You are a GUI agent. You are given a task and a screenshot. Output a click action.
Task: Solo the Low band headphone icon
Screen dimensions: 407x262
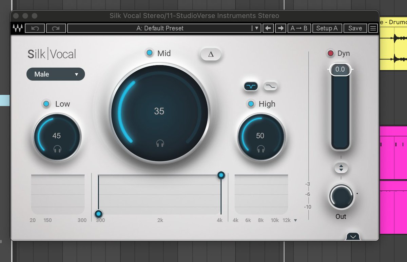tap(57, 148)
